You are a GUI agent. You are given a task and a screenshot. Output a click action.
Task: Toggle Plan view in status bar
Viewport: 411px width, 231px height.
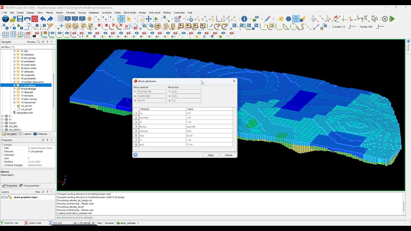pyautogui.click(x=100, y=223)
